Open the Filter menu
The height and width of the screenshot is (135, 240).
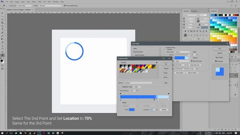[x=40, y=1]
